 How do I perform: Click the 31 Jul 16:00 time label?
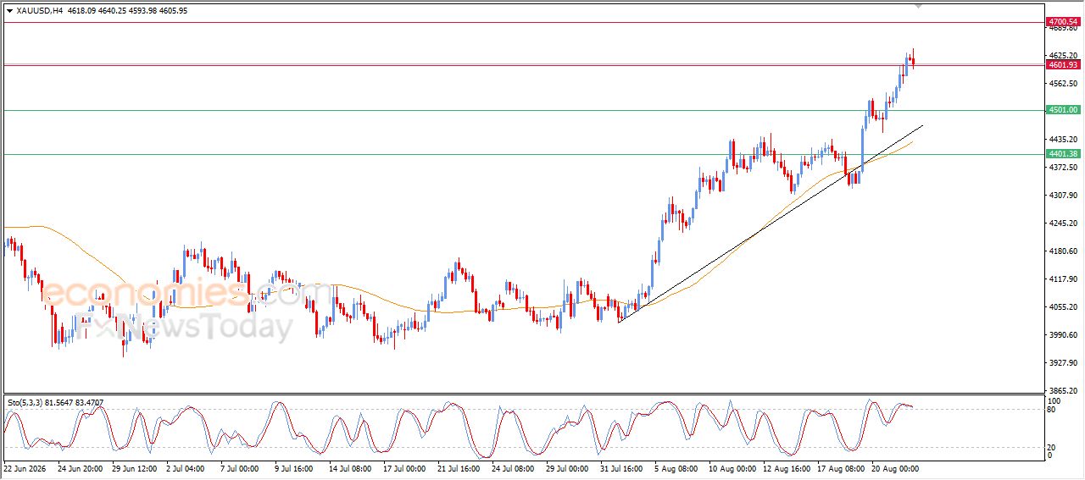(620, 468)
